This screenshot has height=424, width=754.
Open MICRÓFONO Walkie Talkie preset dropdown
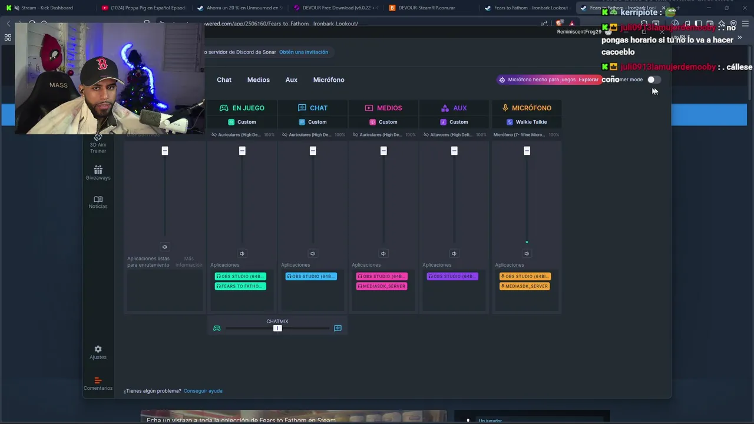tap(527, 122)
